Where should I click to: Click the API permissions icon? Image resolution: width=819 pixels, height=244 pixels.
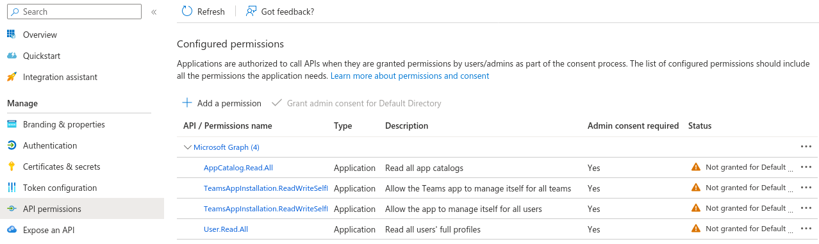(x=12, y=209)
